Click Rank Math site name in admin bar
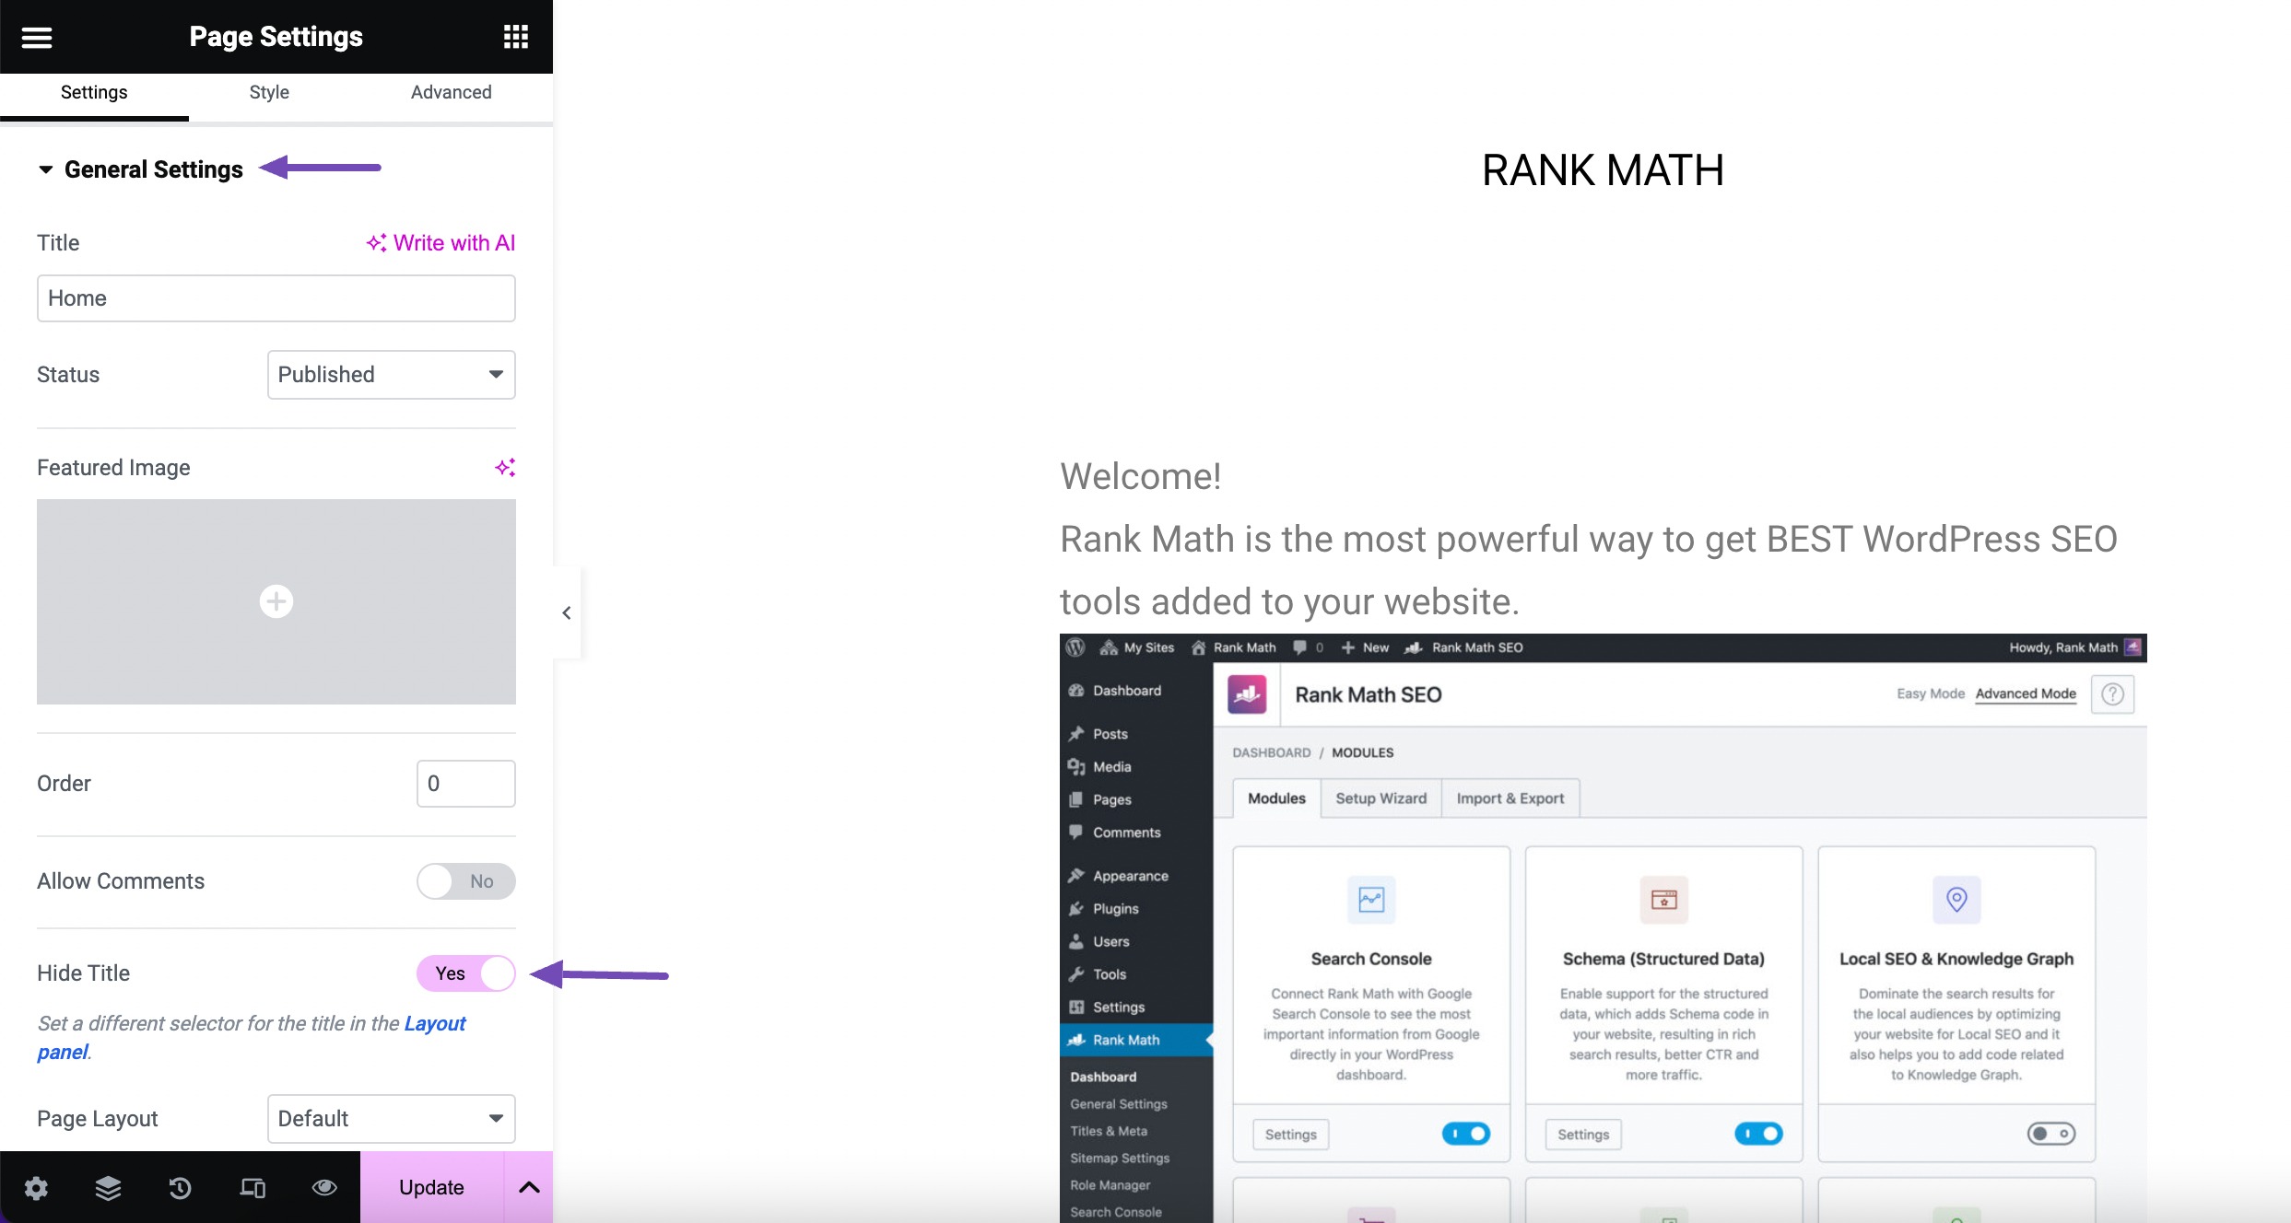Image resolution: width=2291 pixels, height=1223 pixels. coord(1234,647)
